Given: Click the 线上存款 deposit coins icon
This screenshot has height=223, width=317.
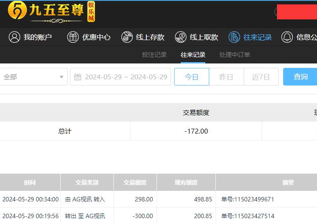Looking at the screenshot, I should tap(127, 37).
